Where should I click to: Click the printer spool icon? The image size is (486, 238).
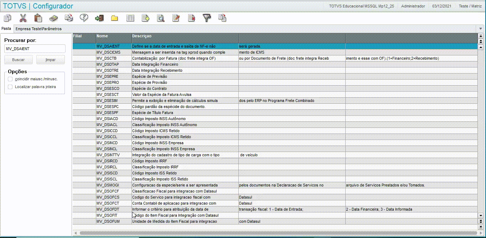(x=69, y=18)
